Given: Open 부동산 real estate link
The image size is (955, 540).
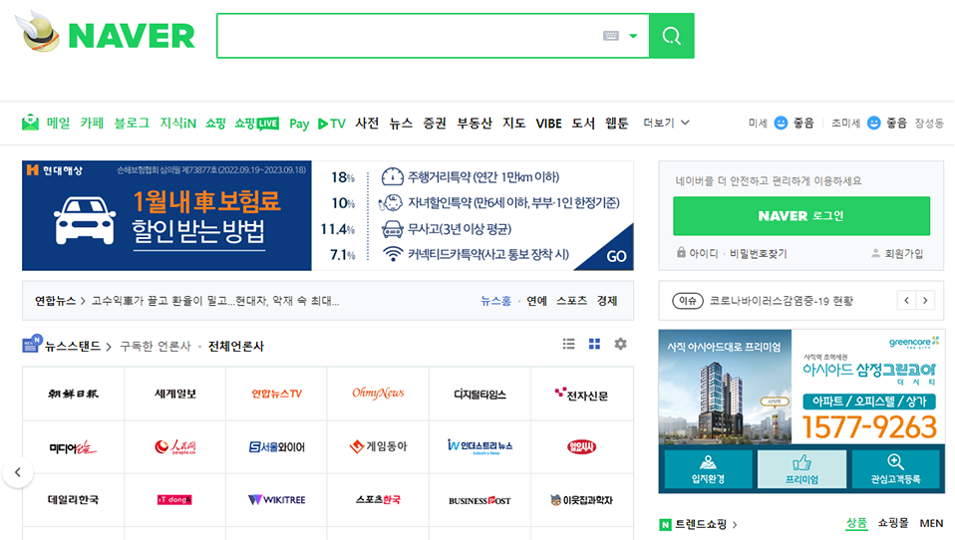Looking at the screenshot, I should (475, 123).
